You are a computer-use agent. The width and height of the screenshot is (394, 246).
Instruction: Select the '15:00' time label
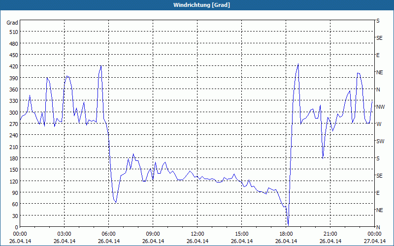coord(242,234)
